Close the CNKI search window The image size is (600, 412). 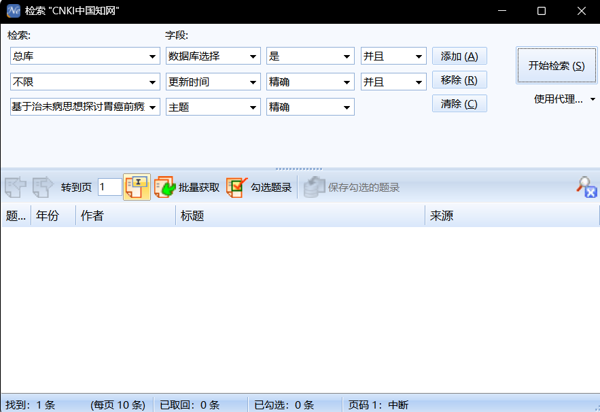pyautogui.click(x=582, y=11)
